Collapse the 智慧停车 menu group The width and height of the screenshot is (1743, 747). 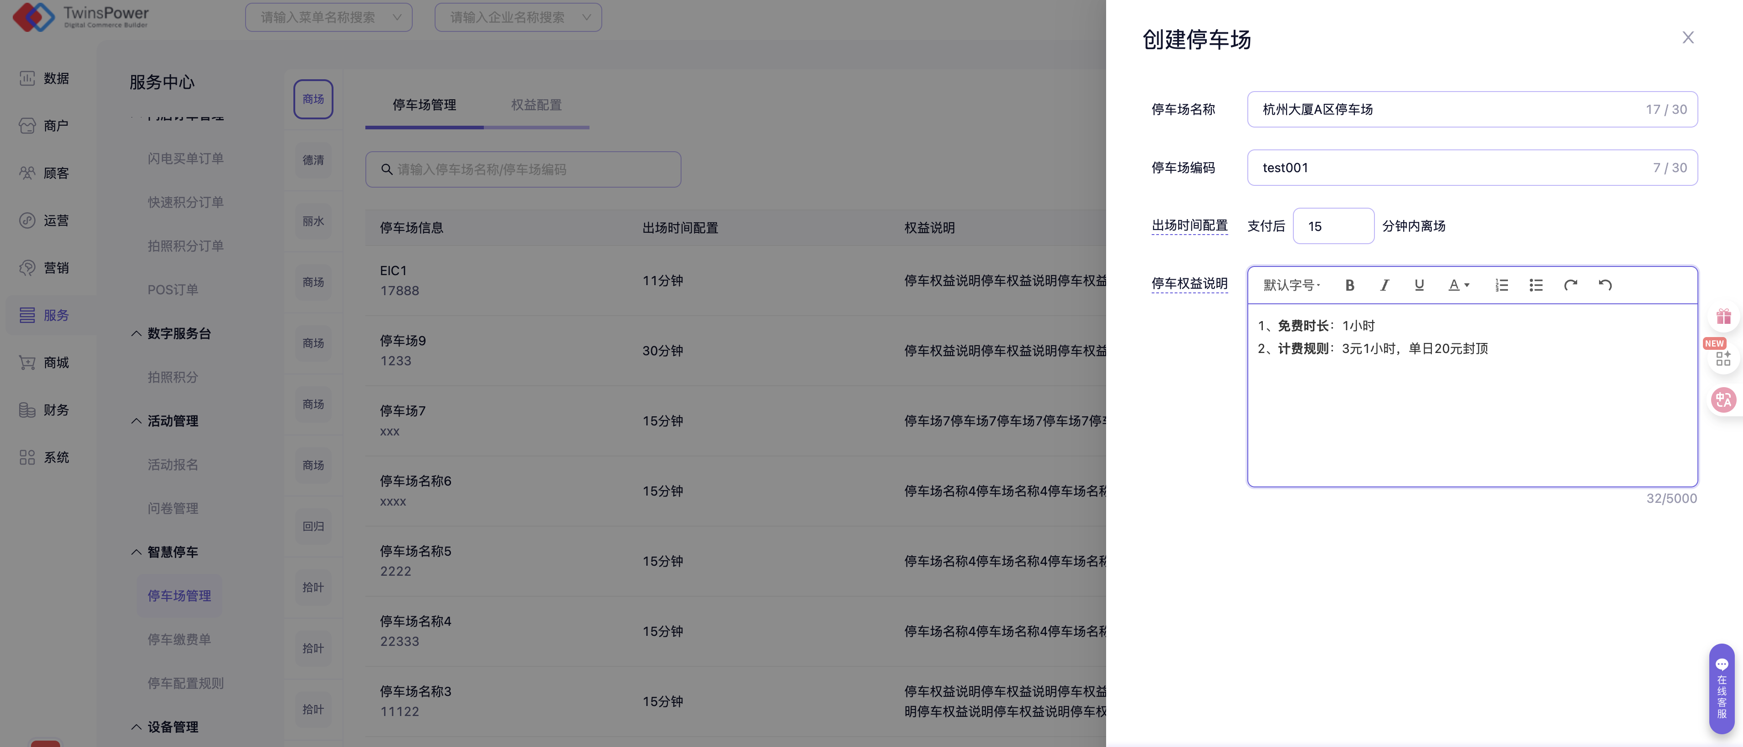pyautogui.click(x=136, y=552)
